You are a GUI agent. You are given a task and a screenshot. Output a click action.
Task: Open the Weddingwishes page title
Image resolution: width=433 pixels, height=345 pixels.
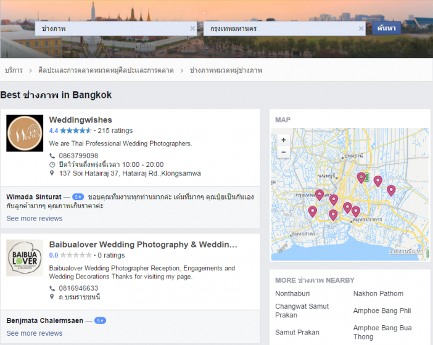click(x=80, y=120)
